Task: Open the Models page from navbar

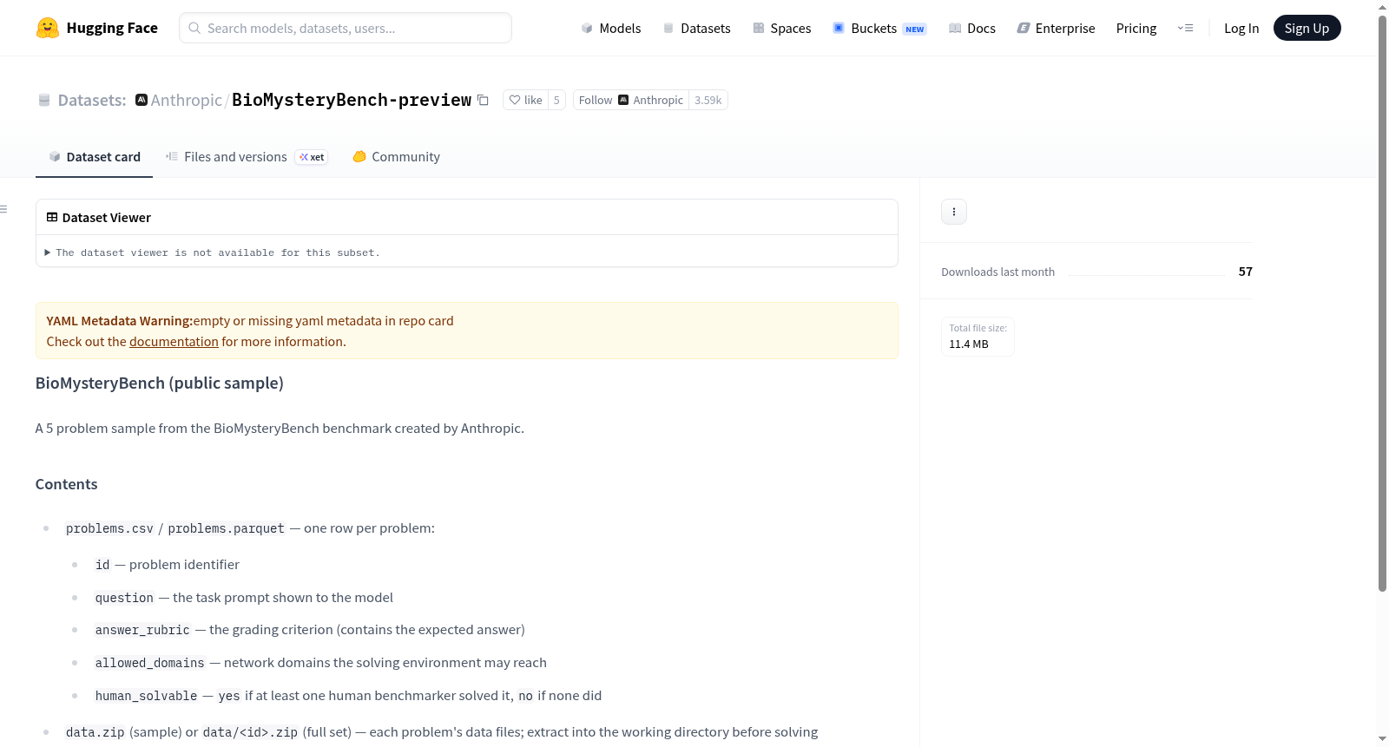Action: [611, 28]
